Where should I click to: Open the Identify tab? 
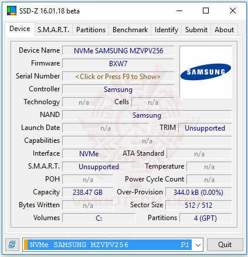[x=167, y=30]
